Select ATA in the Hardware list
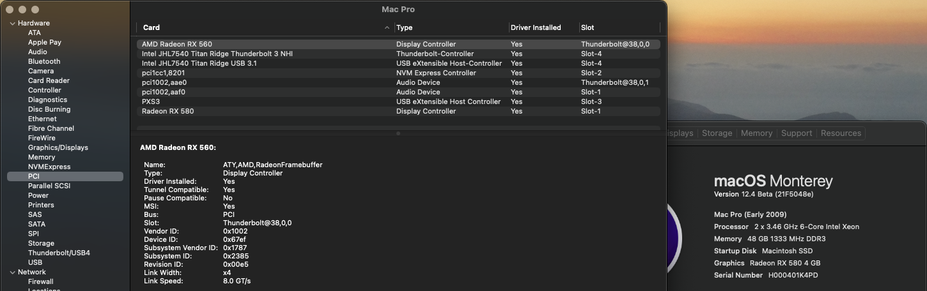Image resolution: width=927 pixels, height=291 pixels. (35, 33)
